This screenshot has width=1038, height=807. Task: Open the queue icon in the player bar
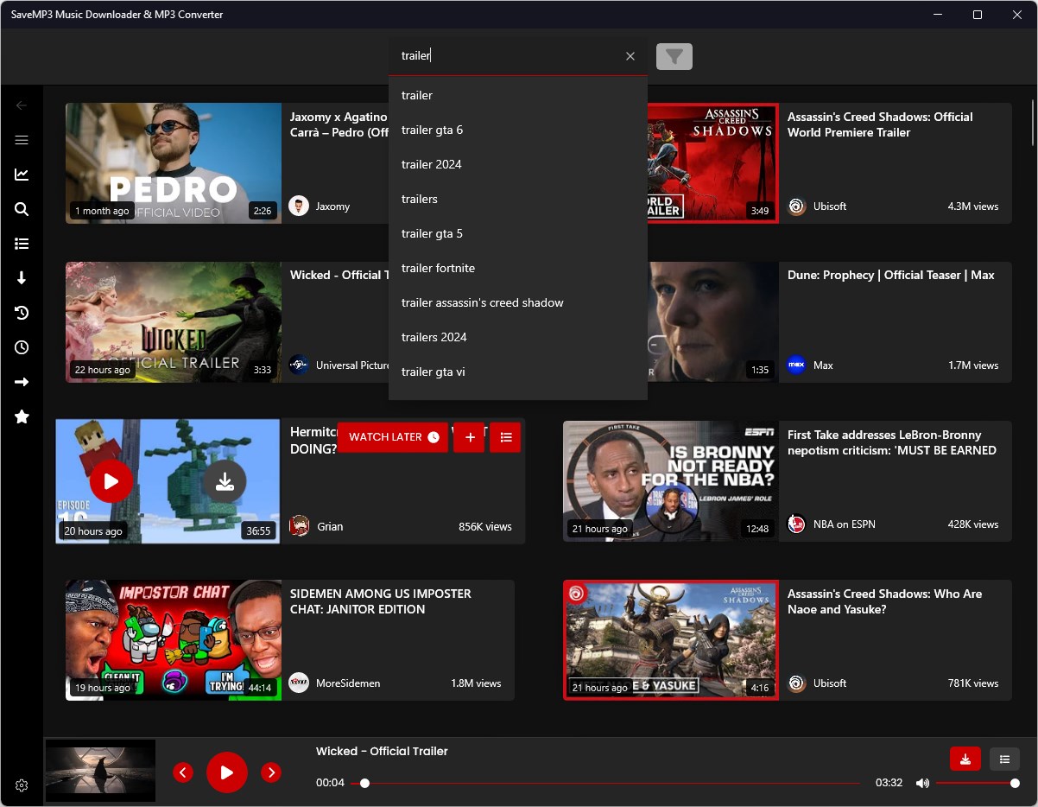pos(1003,759)
